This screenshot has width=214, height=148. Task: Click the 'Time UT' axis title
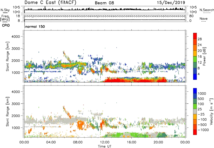coord(105,146)
